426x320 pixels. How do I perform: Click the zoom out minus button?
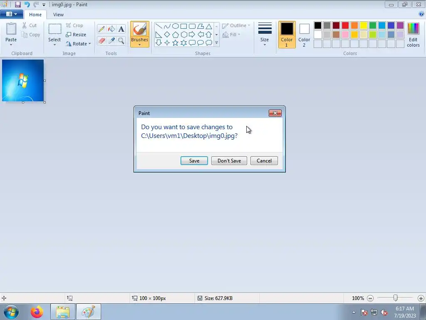coord(370,298)
